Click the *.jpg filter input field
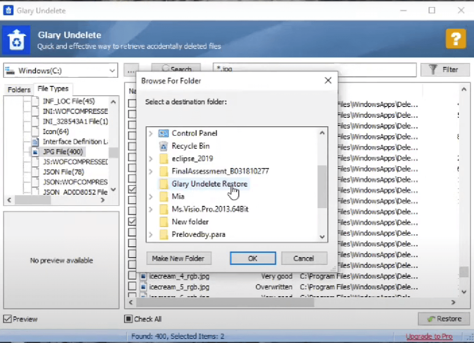Image resolution: width=474 pixels, height=343 pixels. pos(314,69)
